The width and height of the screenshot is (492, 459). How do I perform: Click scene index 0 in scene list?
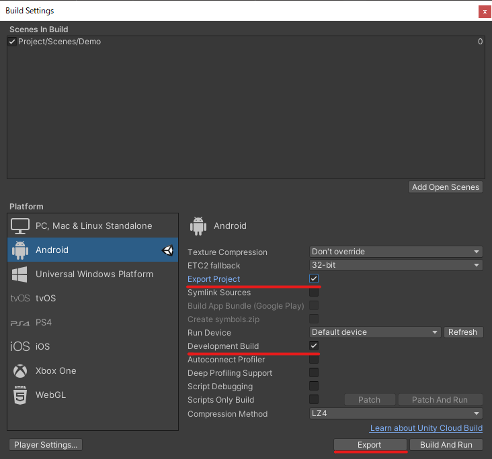[x=480, y=42]
